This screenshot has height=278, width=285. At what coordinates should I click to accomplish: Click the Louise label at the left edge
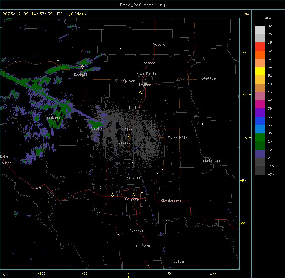tap(6, 163)
